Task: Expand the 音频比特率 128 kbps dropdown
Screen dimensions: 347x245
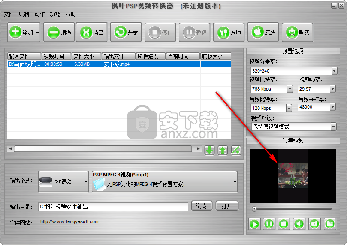Action: 289,108
